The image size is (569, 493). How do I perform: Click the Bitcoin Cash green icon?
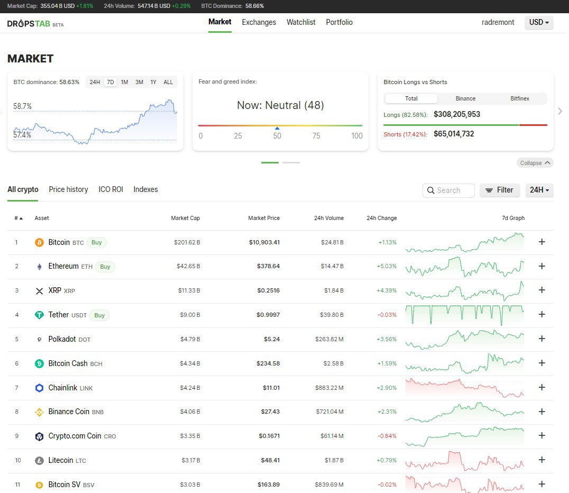pyautogui.click(x=39, y=363)
